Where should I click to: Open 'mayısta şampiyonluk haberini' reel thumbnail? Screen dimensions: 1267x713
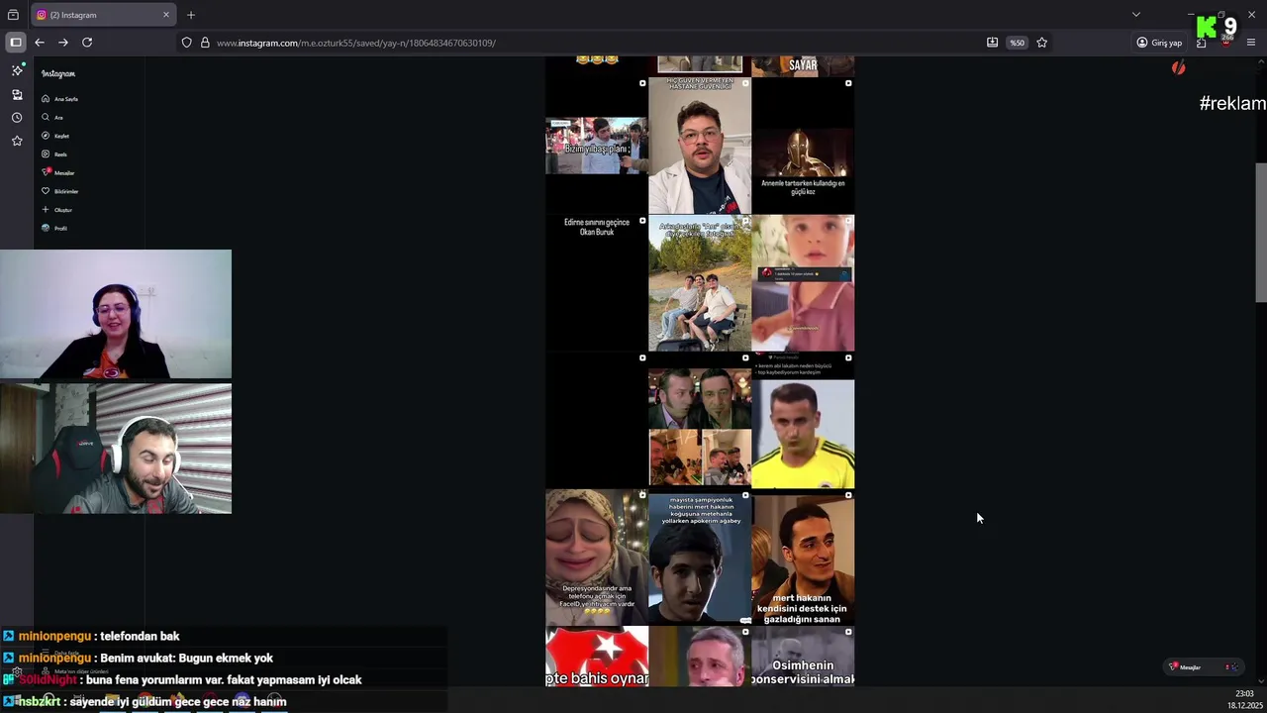pyautogui.click(x=700, y=558)
